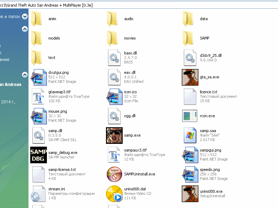Click the sampaux3.ttf font icon
Viewport: 278px width, 208px height.
[114, 155]
